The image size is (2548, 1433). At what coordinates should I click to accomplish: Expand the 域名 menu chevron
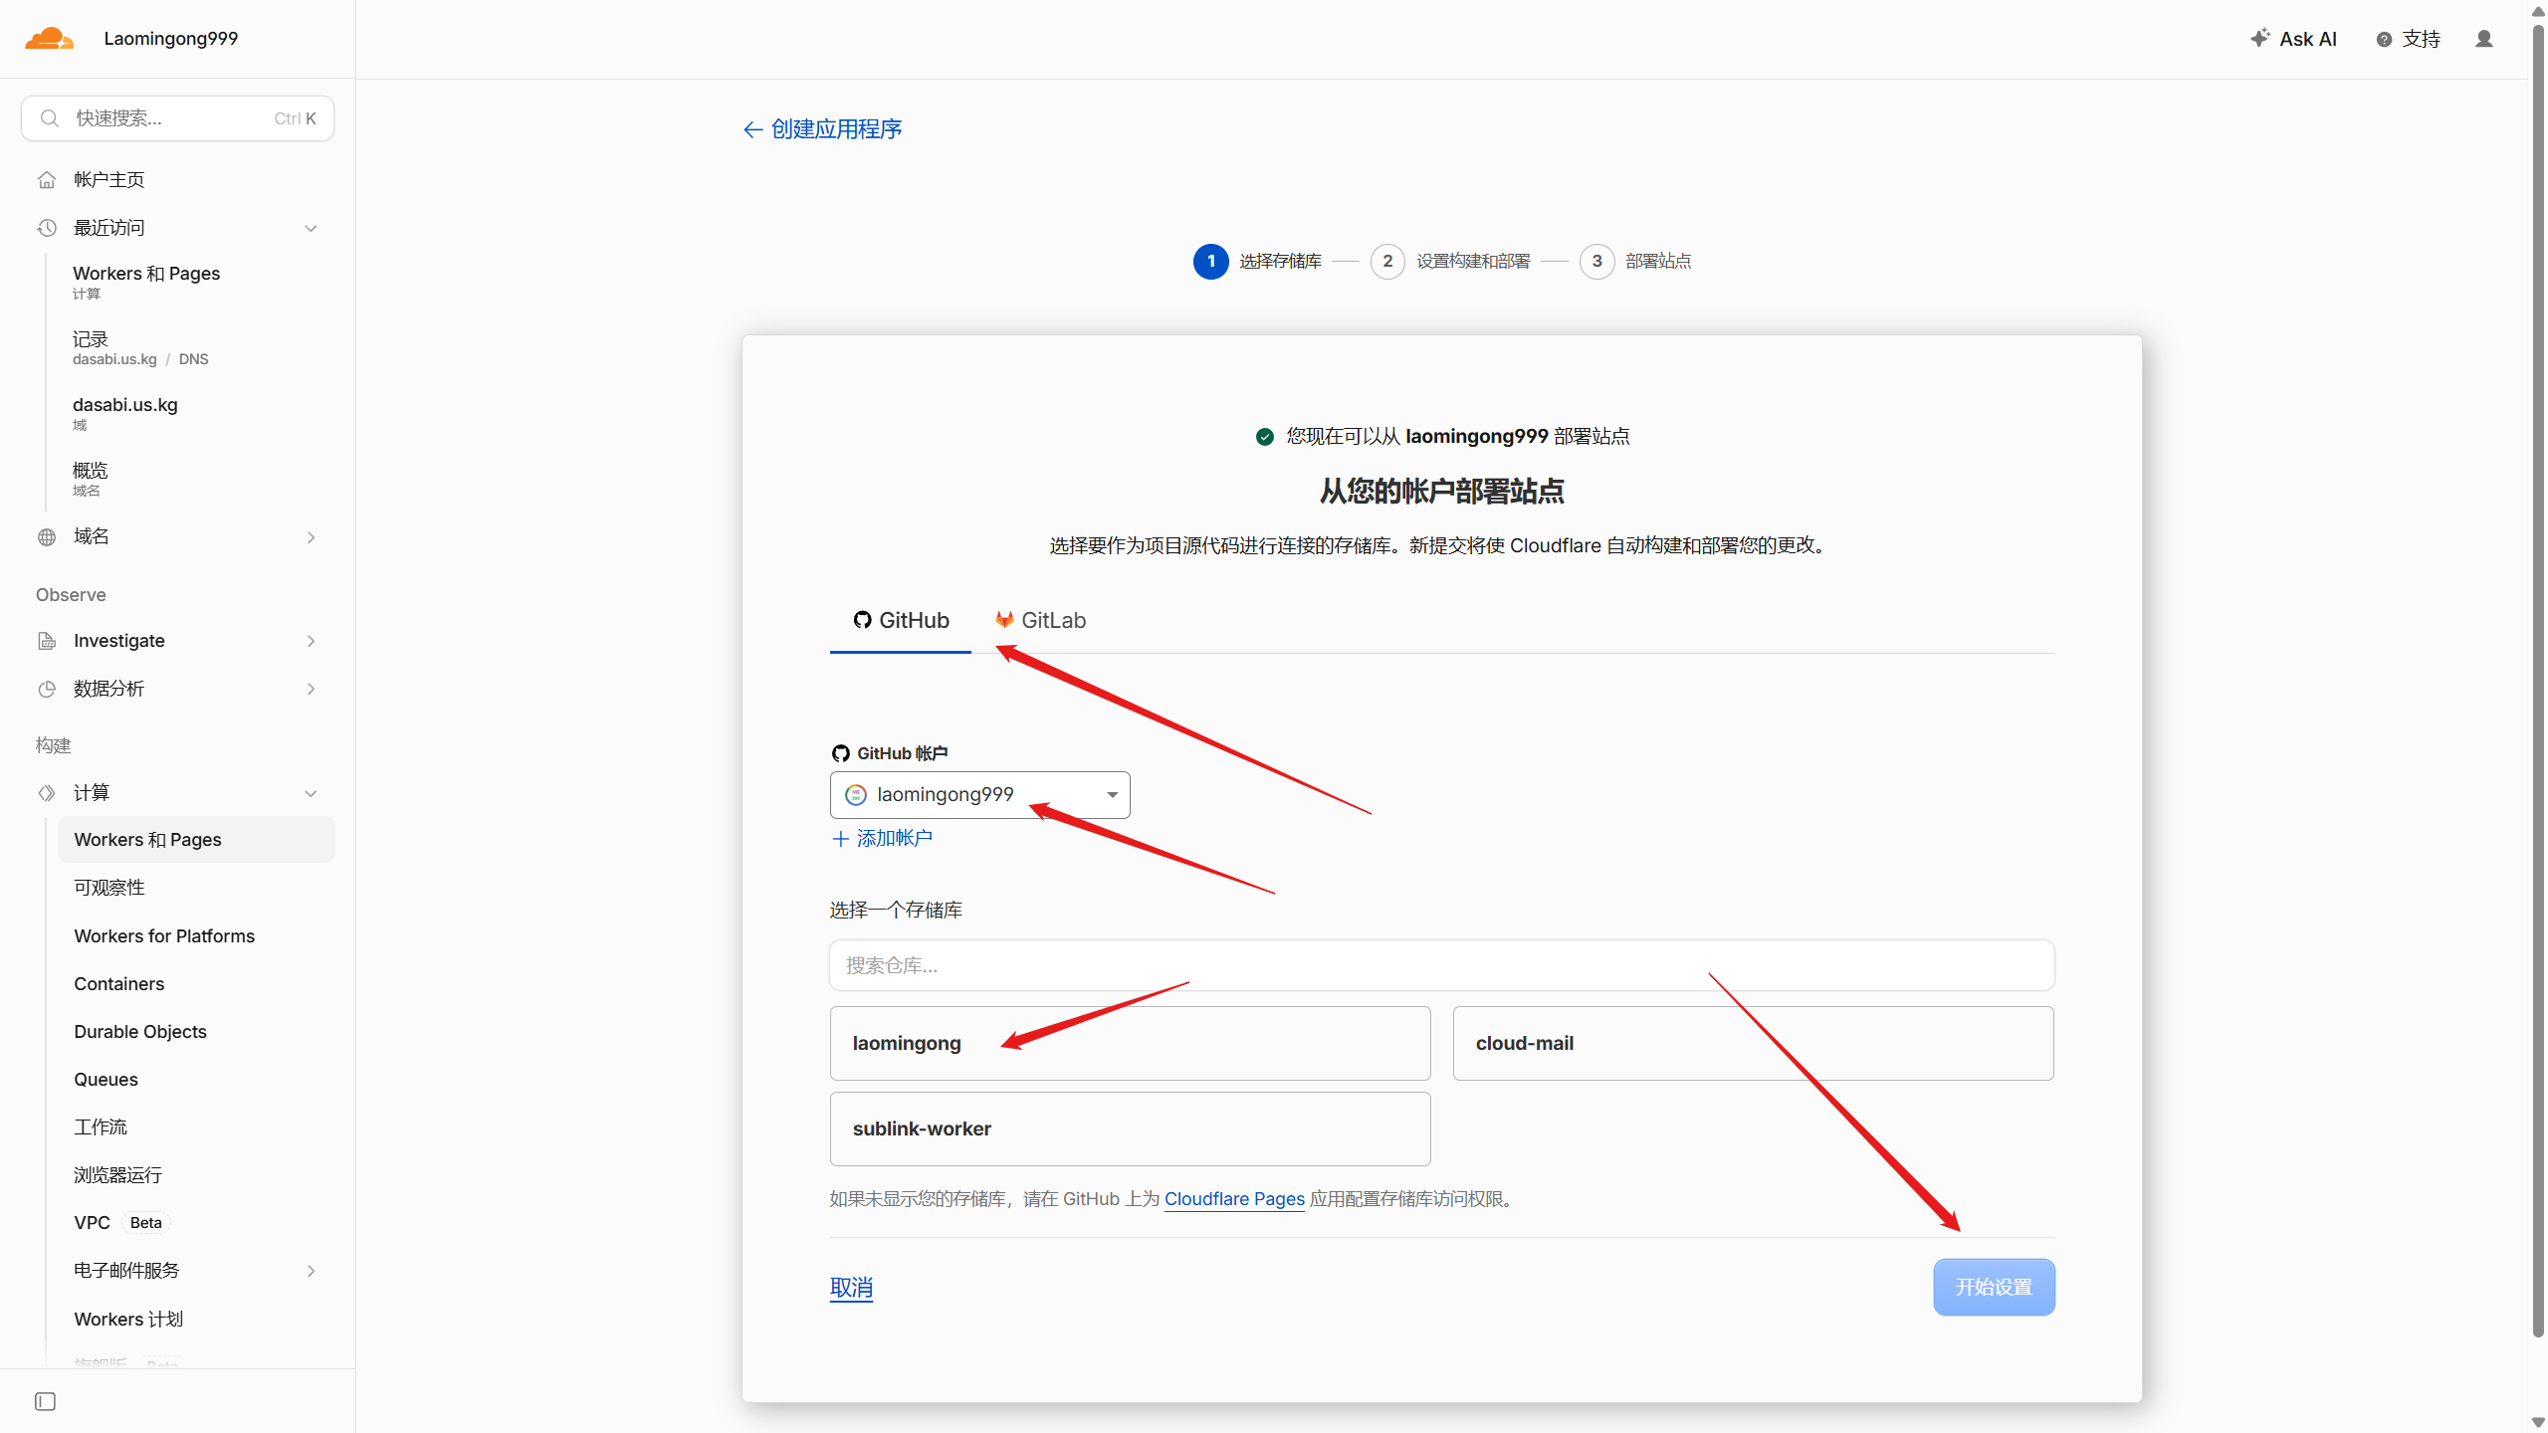point(311,537)
